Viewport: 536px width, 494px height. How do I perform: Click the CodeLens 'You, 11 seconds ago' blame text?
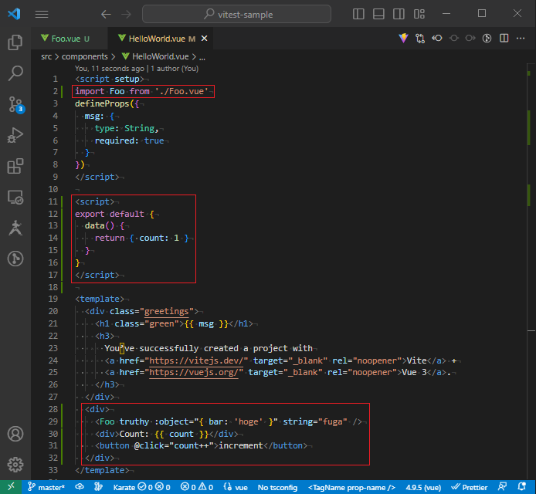click(x=110, y=69)
